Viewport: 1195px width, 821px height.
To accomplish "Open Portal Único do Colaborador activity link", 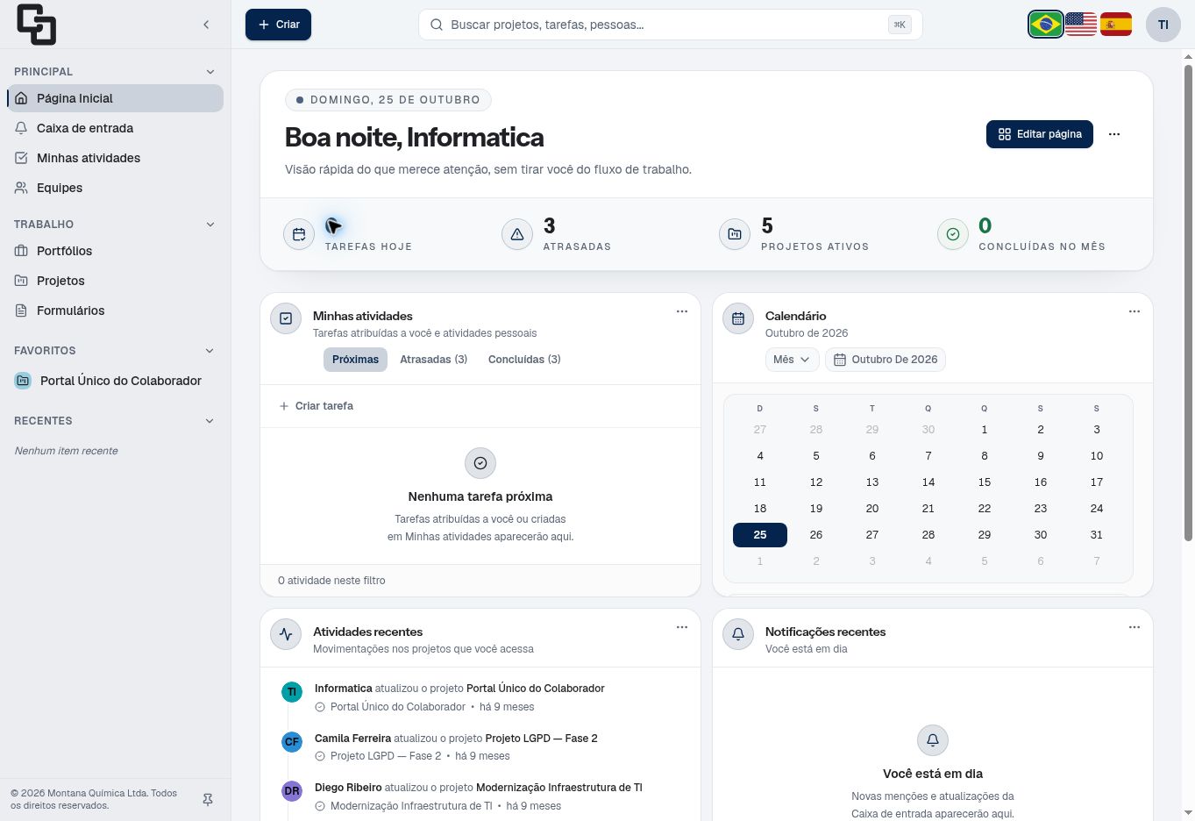I will [536, 689].
